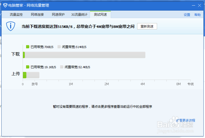205x138 pixels.
Task: Open the 设置 link
Action: [187, 15]
